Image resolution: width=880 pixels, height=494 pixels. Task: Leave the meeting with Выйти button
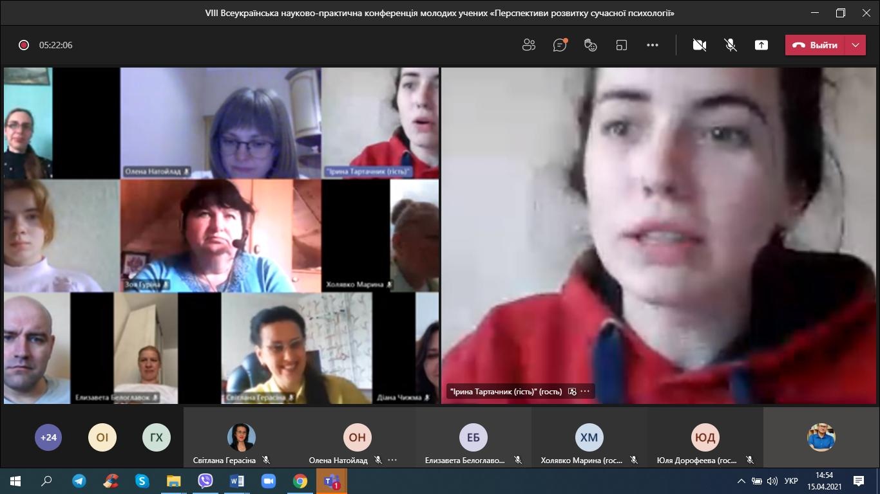(815, 45)
